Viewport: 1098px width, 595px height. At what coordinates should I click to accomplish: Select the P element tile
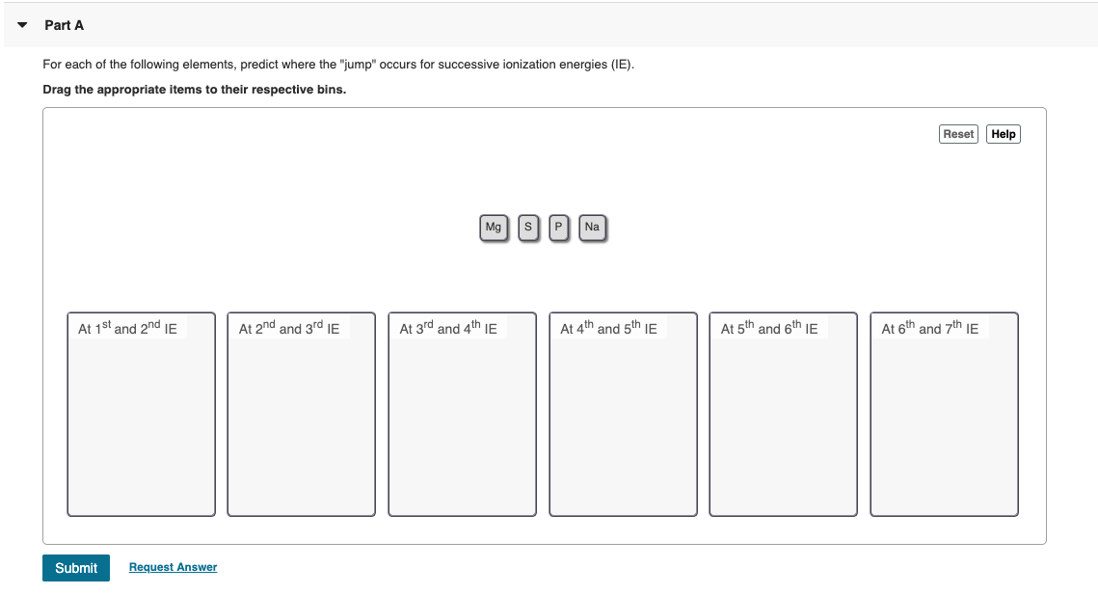(558, 227)
